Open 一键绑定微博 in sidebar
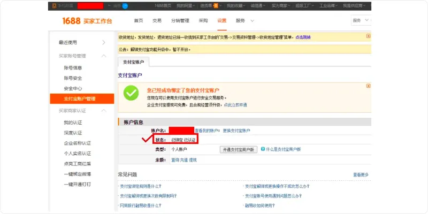The width and height of the screenshot is (428, 214). pos(77,174)
